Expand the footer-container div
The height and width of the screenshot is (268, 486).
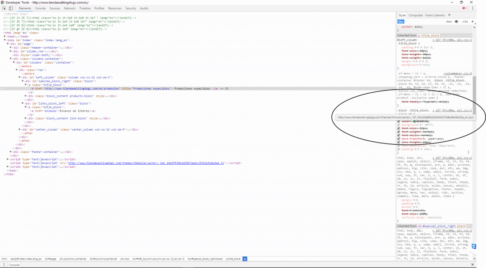point(11,152)
